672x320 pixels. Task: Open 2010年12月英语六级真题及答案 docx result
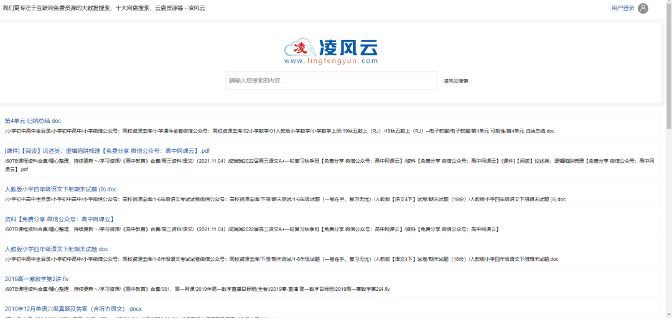(73, 309)
